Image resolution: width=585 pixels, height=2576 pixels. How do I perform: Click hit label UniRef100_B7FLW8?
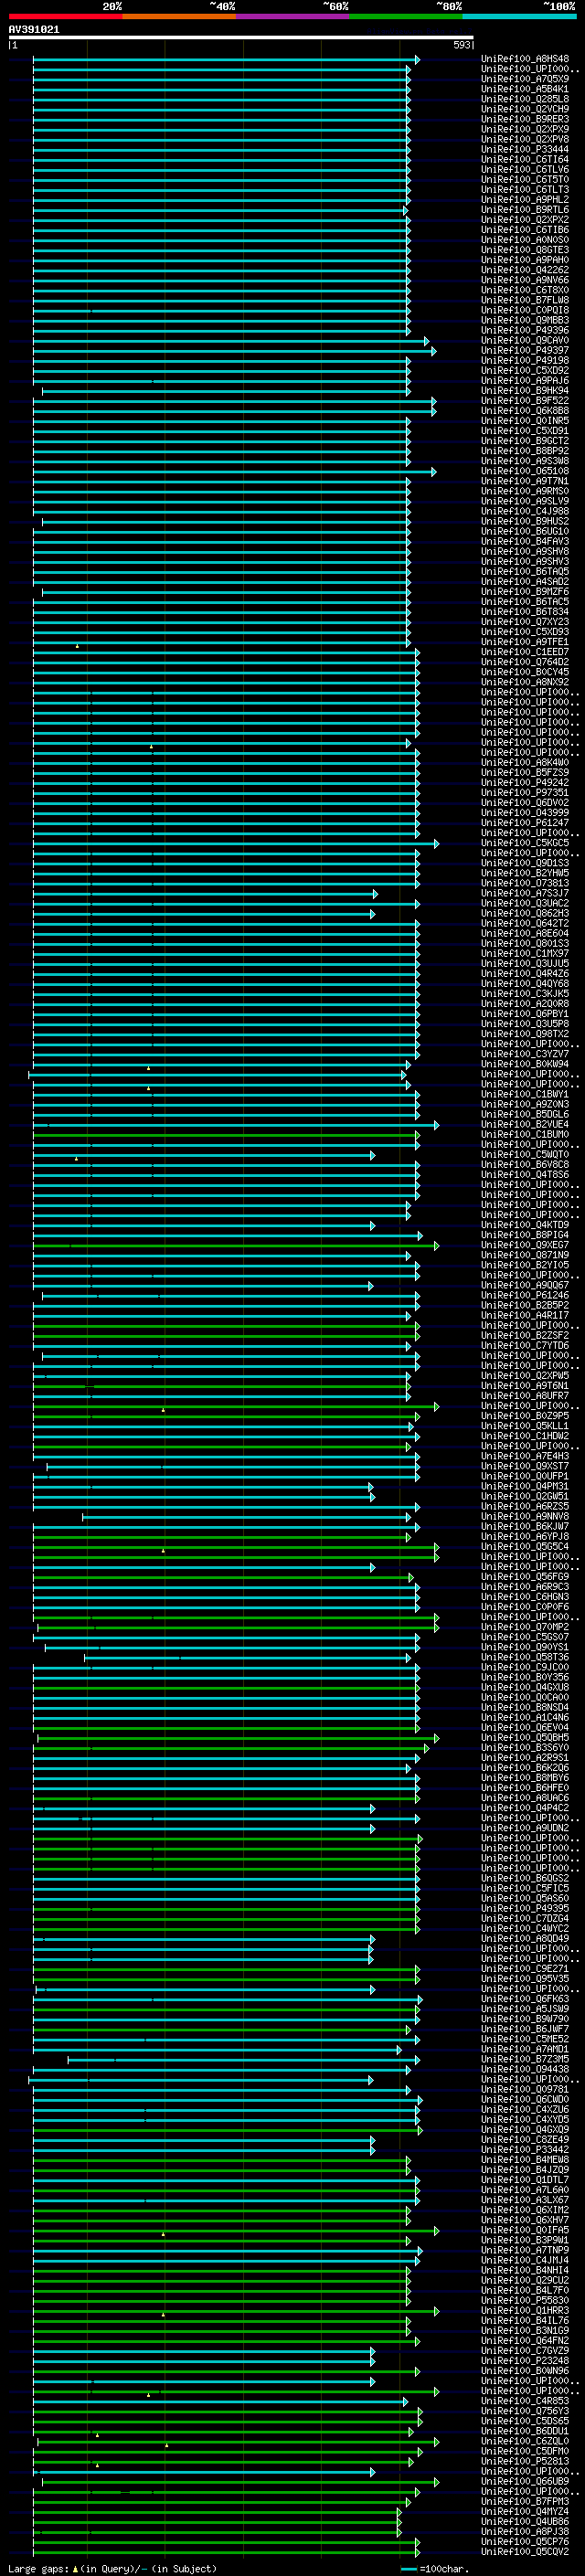pos(525,300)
